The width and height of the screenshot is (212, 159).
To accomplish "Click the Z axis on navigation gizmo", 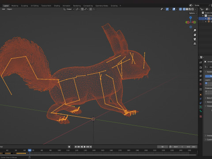I will pyautogui.click(x=191, y=18).
